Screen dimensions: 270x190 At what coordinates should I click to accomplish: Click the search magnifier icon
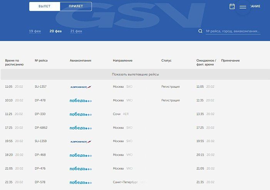(x=200, y=31)
